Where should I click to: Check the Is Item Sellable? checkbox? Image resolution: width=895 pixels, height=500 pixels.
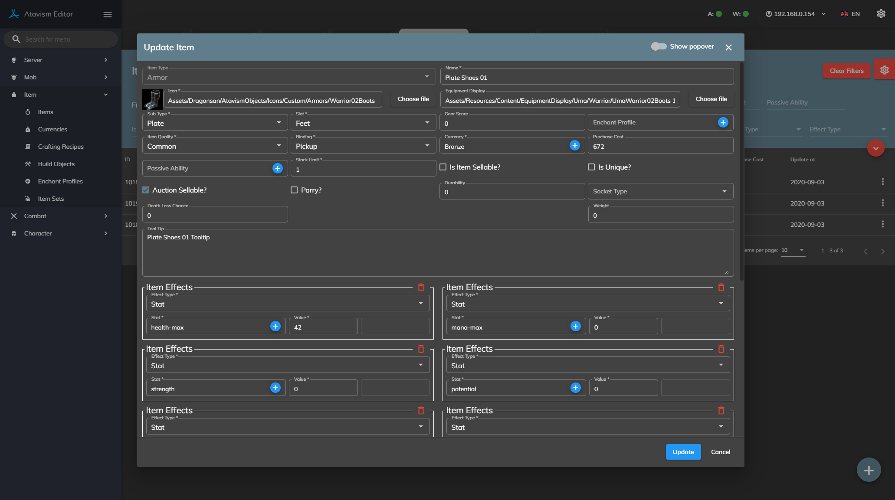[443, 167]
